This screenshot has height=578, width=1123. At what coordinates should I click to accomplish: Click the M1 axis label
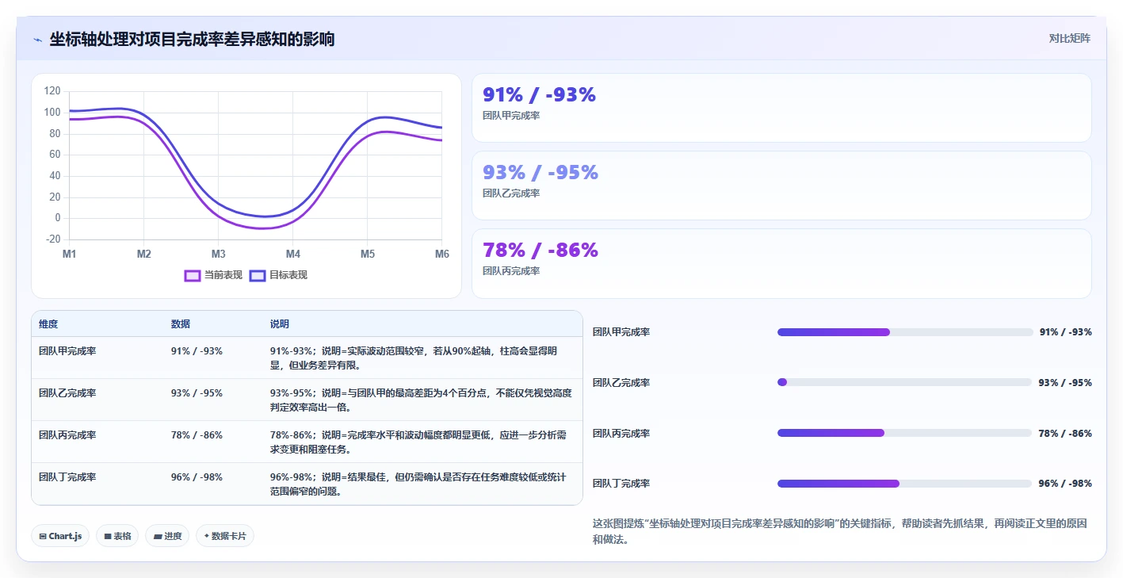pos(69,254)
